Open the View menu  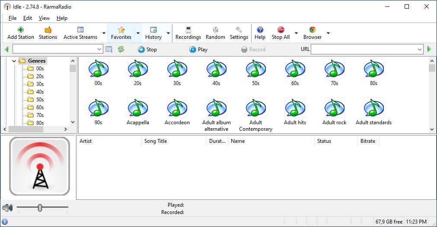click(x=44, y=18)
